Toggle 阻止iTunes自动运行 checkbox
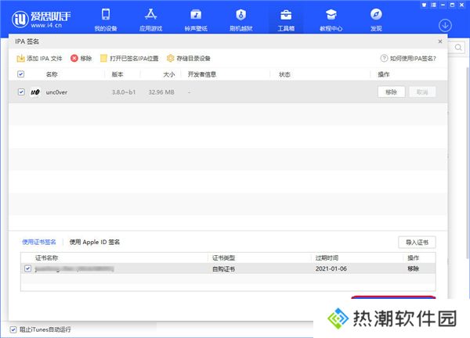 13,329
